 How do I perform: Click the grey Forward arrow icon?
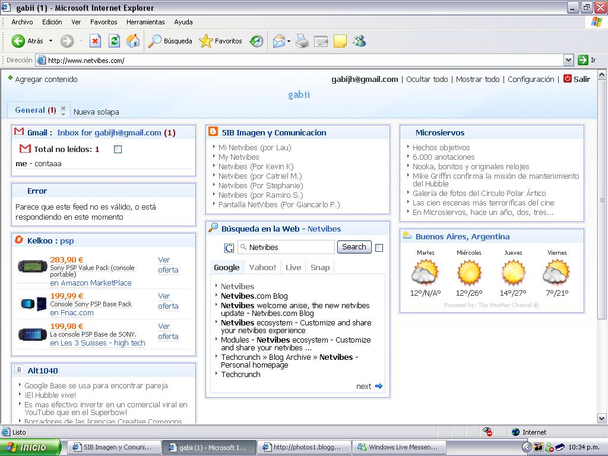click(x=67, y=41)
